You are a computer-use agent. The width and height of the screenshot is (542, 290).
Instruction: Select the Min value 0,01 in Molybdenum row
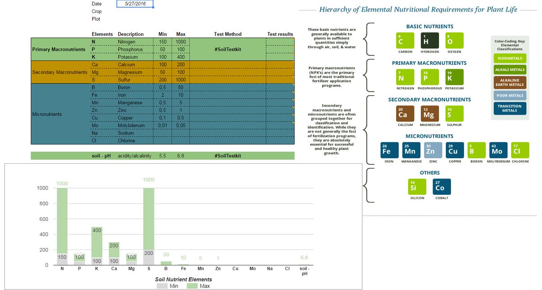(x=163, y=125)
